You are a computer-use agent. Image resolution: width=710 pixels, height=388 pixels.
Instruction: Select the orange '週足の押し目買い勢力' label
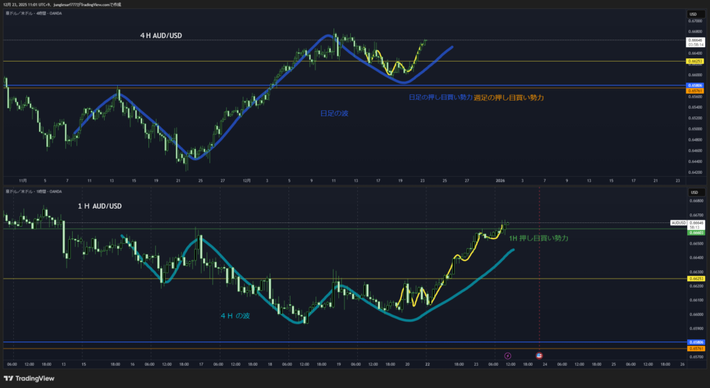[508, 98]
